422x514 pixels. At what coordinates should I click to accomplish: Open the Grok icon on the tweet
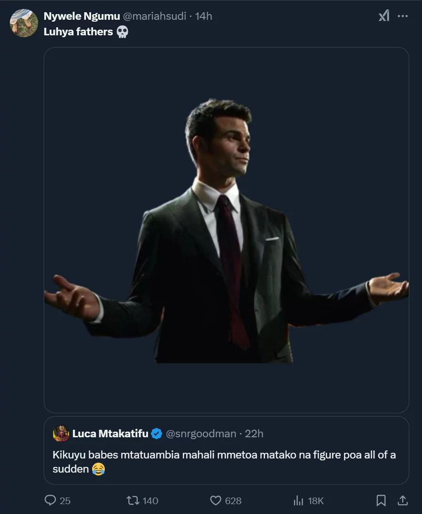[384, 16]
